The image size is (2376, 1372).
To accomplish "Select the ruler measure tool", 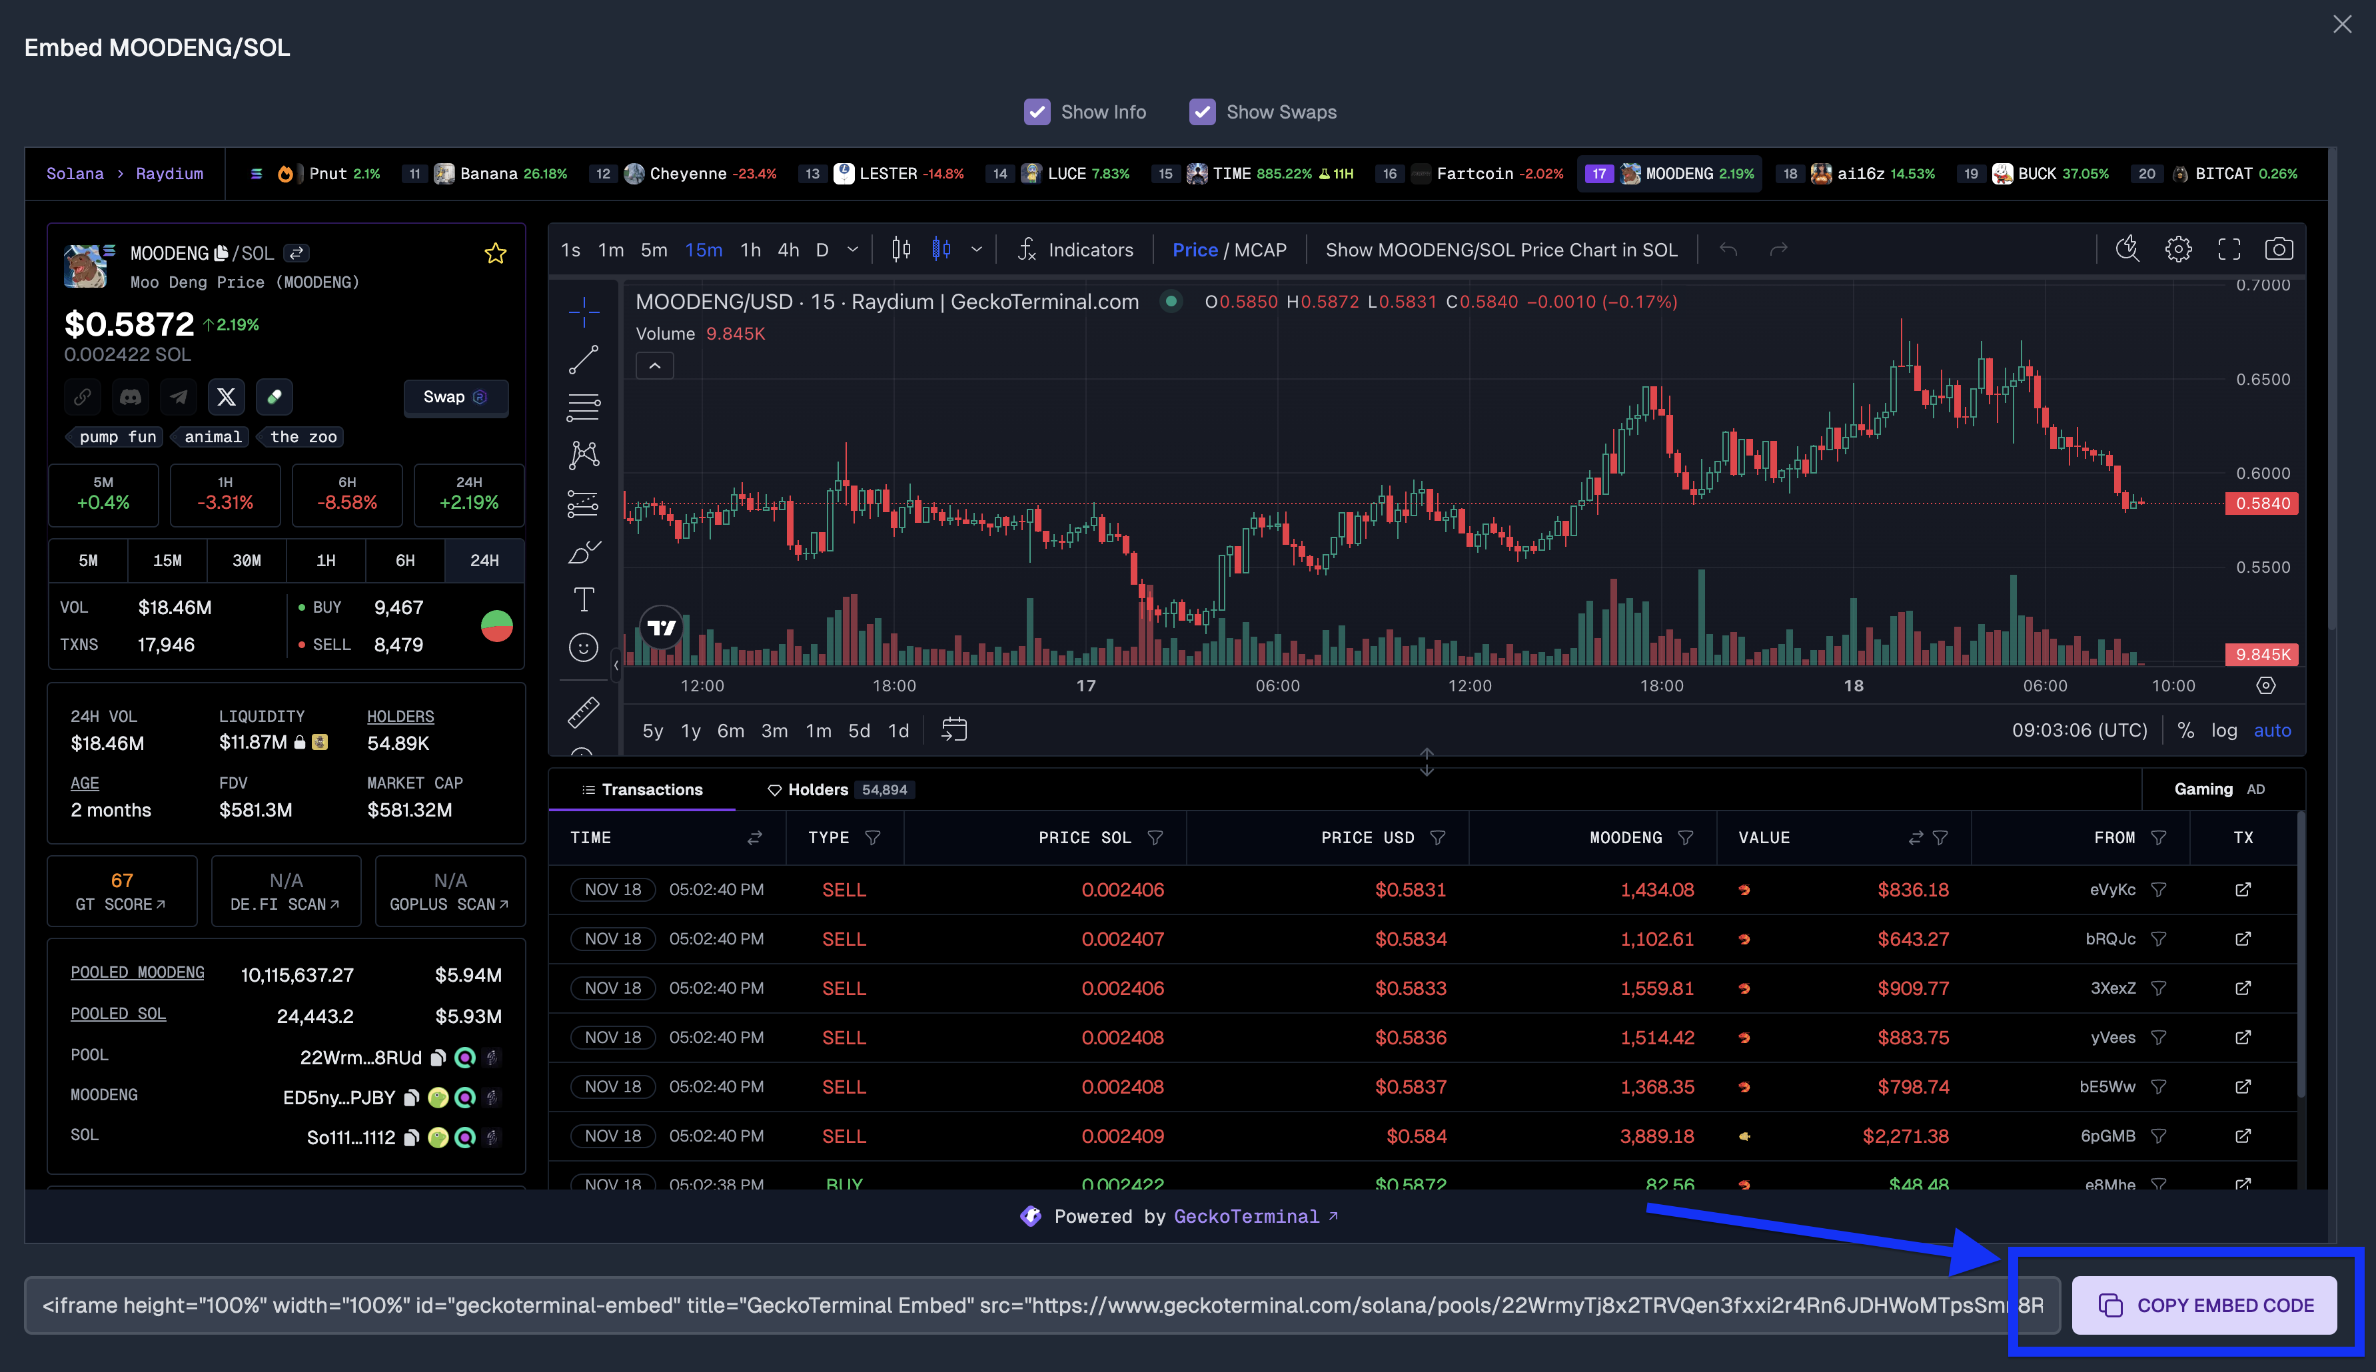I will [x=584, y=713].
